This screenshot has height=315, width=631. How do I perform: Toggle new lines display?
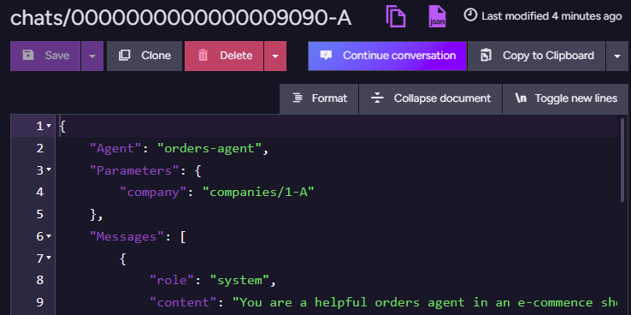point(566,98)
